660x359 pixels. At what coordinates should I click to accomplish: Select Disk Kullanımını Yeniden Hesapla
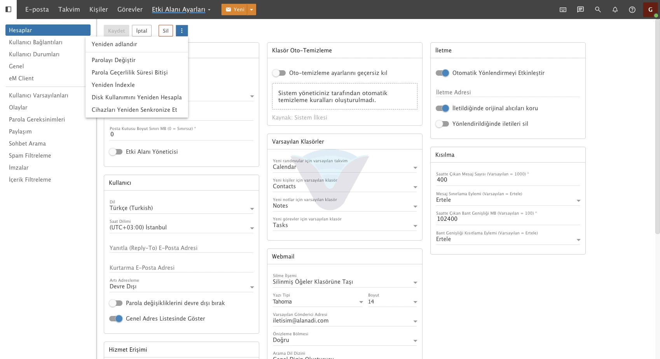tap(137, 97)
